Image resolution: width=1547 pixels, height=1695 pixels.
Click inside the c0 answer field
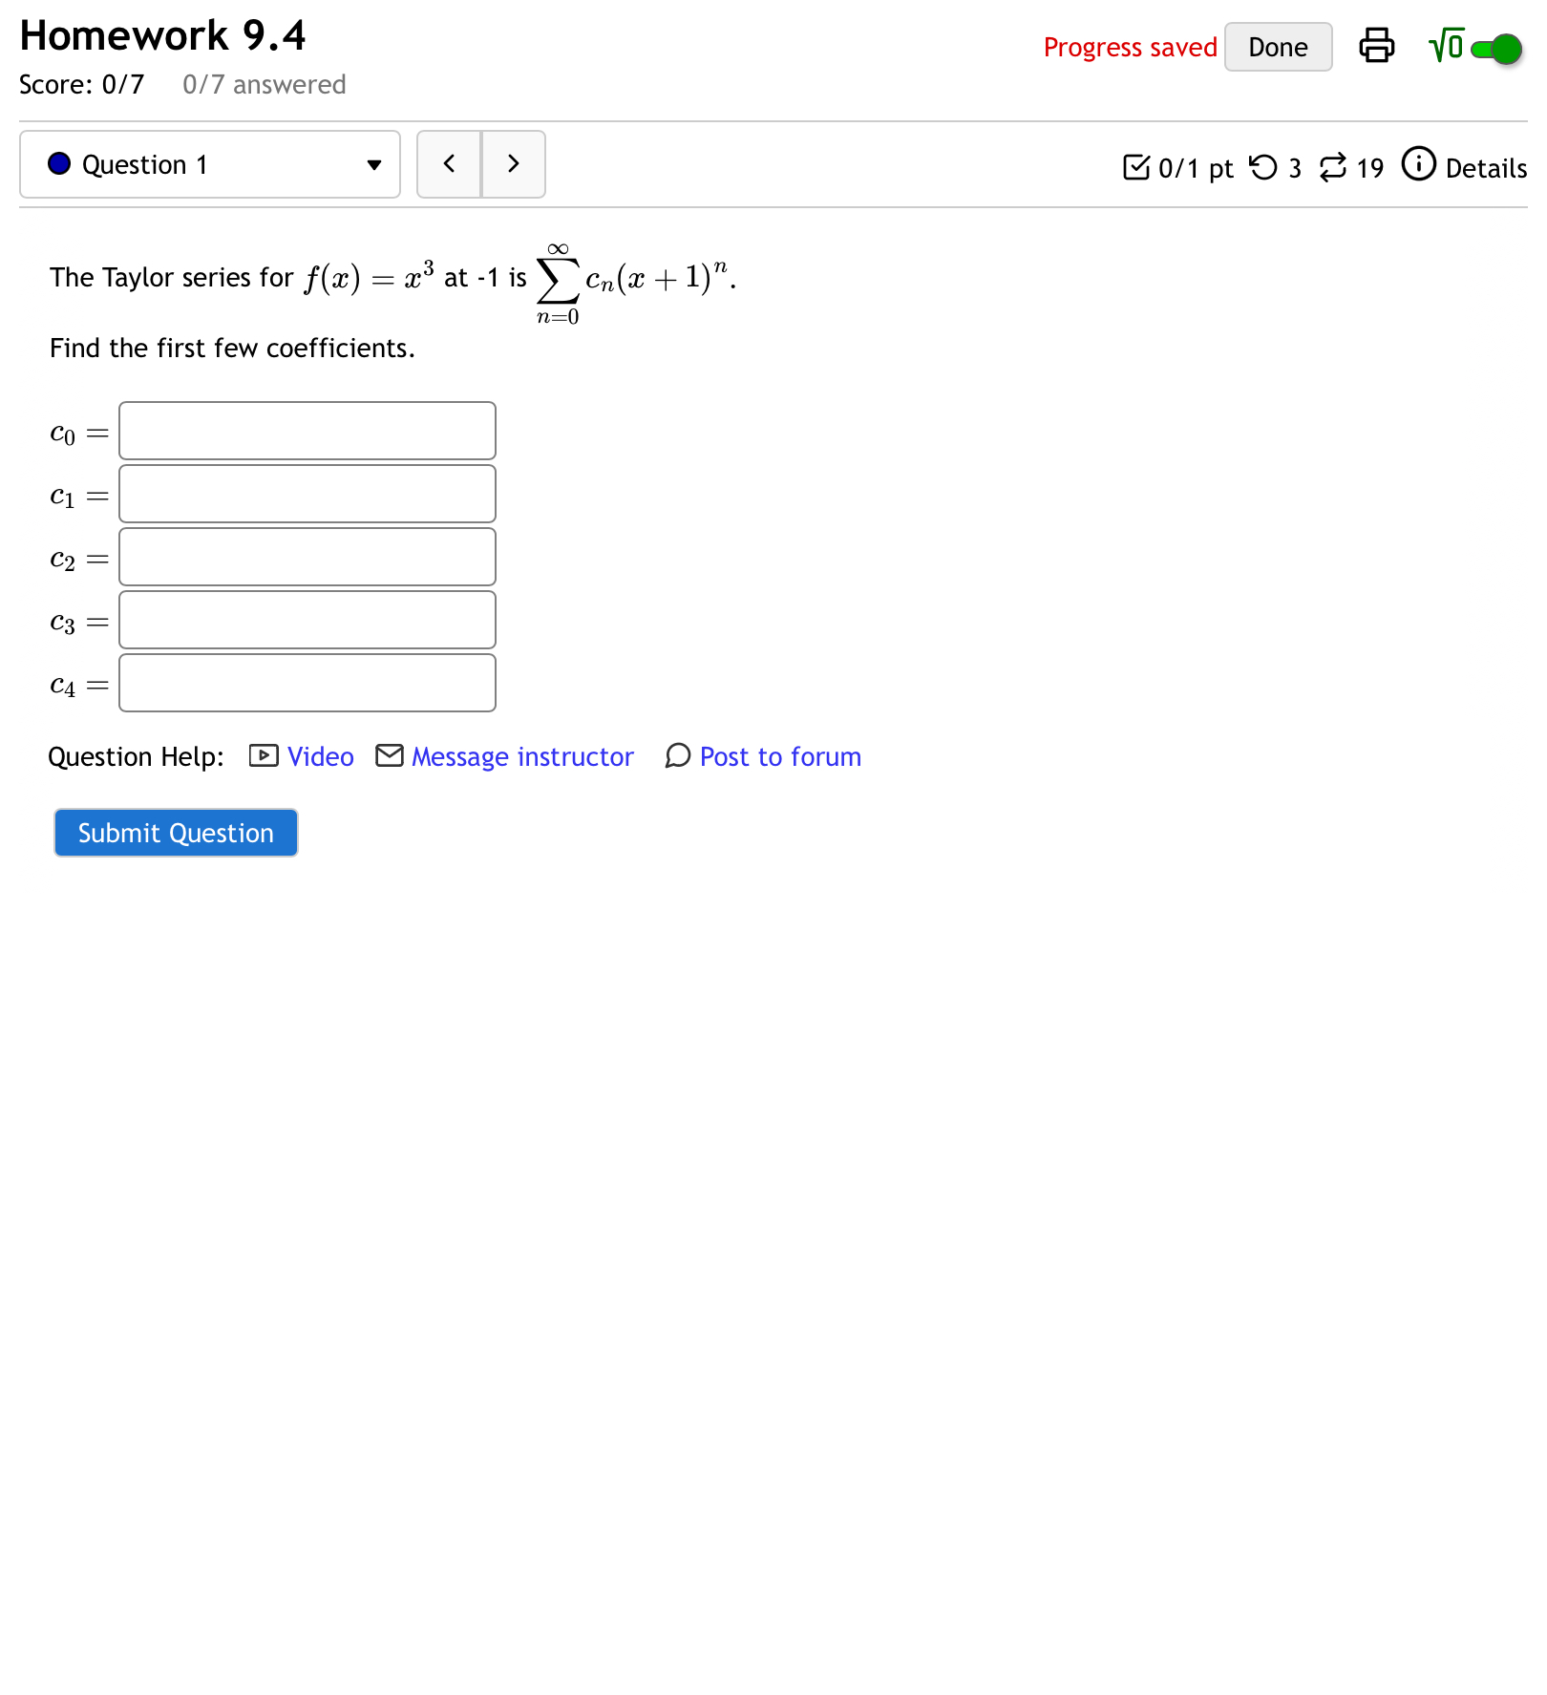307,431
